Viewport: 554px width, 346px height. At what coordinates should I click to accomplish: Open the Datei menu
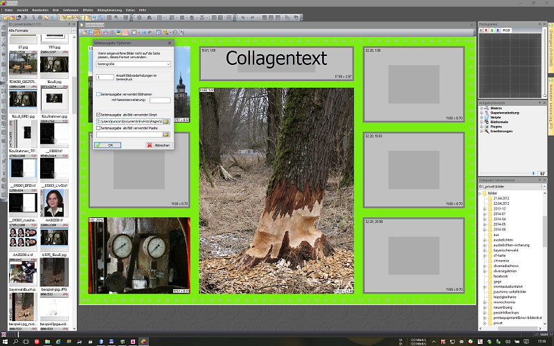click(x=9, y=10)
